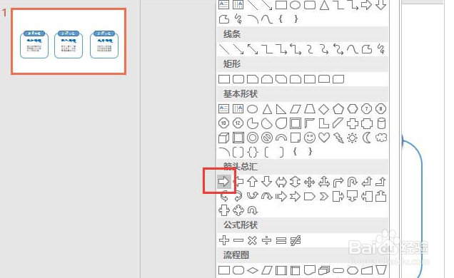Screen dimensions: 454x278
Task: Choose the Folded Corner shape
Action: [295, 138]
